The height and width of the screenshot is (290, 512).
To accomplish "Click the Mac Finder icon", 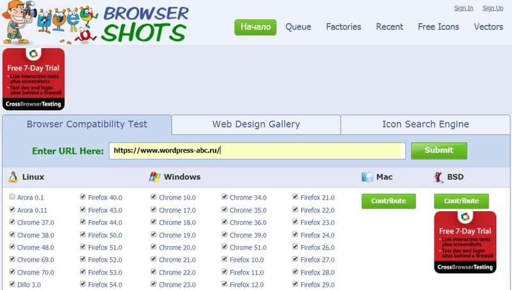I will (x=367, y=177).
